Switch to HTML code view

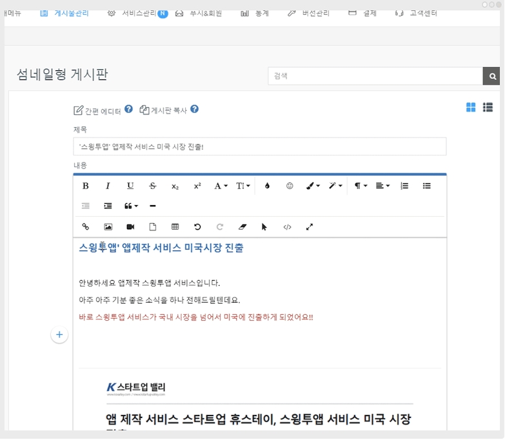pyautogui.click(x=287, y=227)
